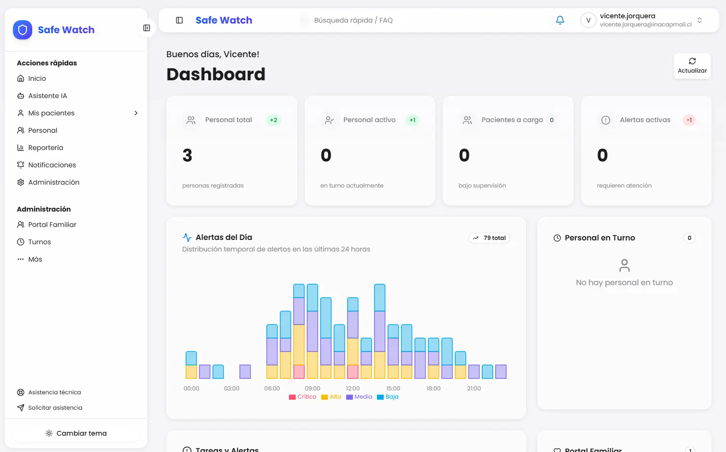Open Turnos from the Administración section
Screen dimensions: 726x452
[x=39, y=241]
